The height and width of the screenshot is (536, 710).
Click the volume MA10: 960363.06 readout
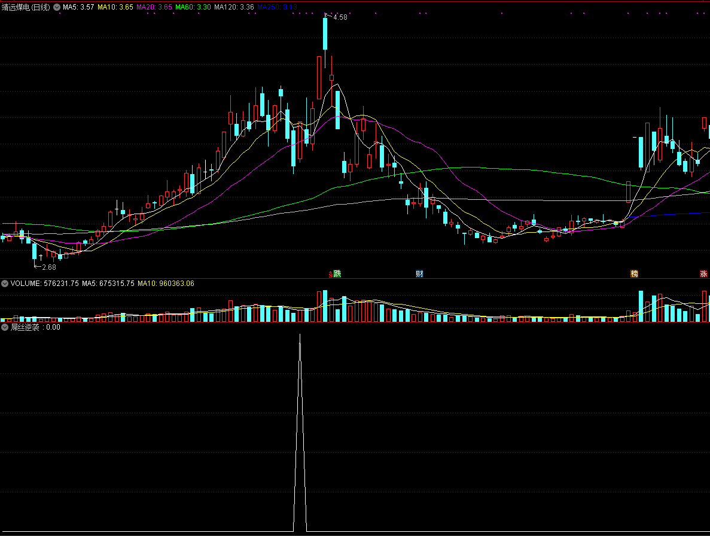[166, 284]
